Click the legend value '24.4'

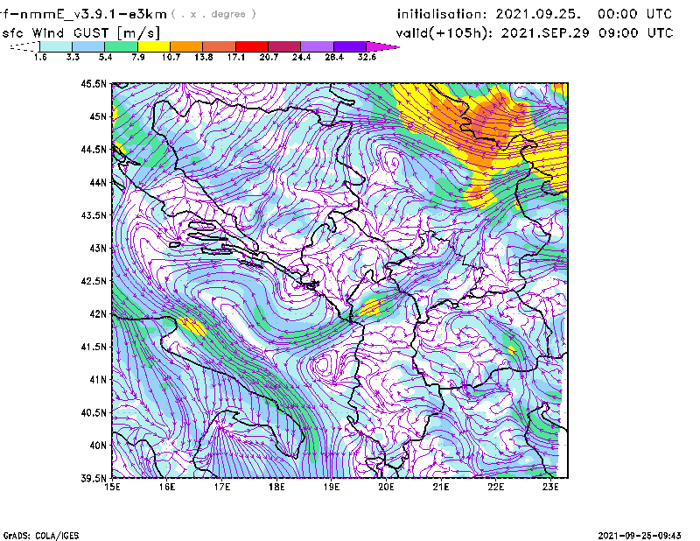point(301,57)
